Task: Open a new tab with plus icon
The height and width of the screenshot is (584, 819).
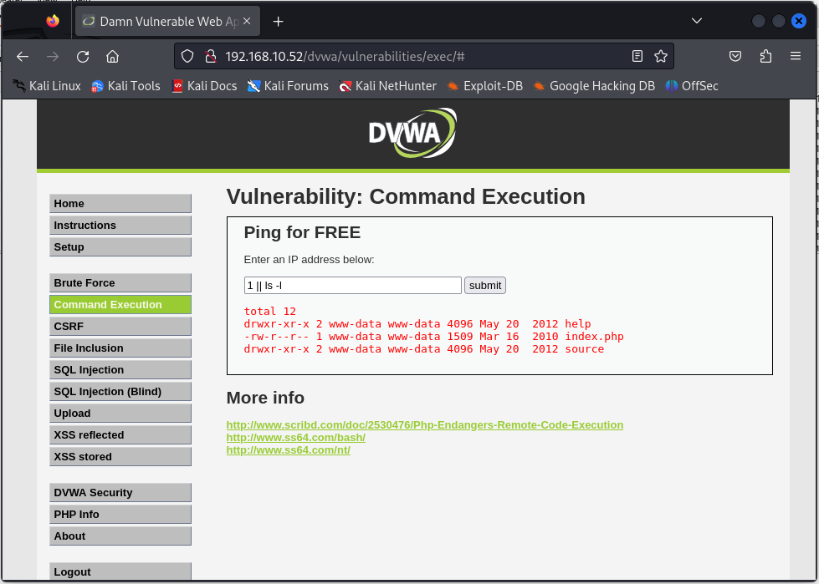Action: point(279,22)
